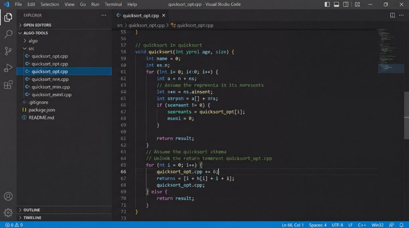Click the notifications bell in status bar

401,225
